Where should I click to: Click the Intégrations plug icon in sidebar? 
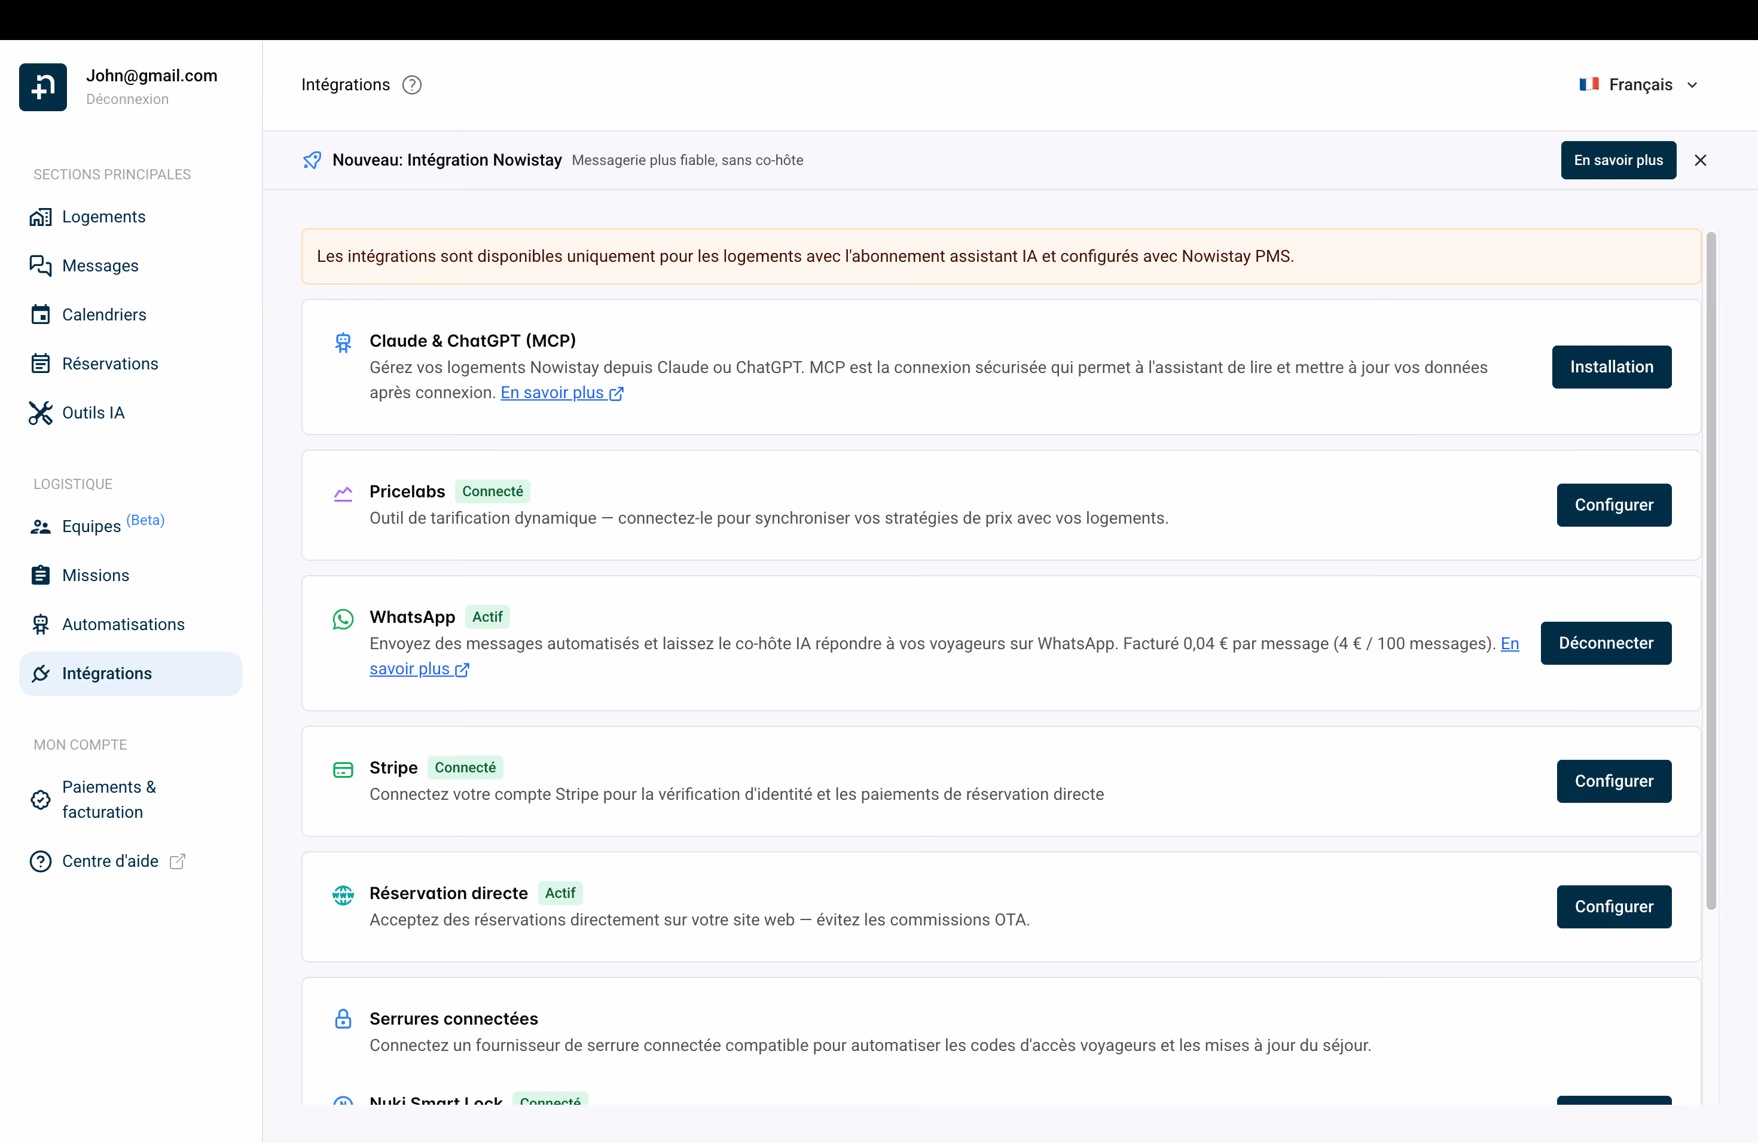coord(41,673)
